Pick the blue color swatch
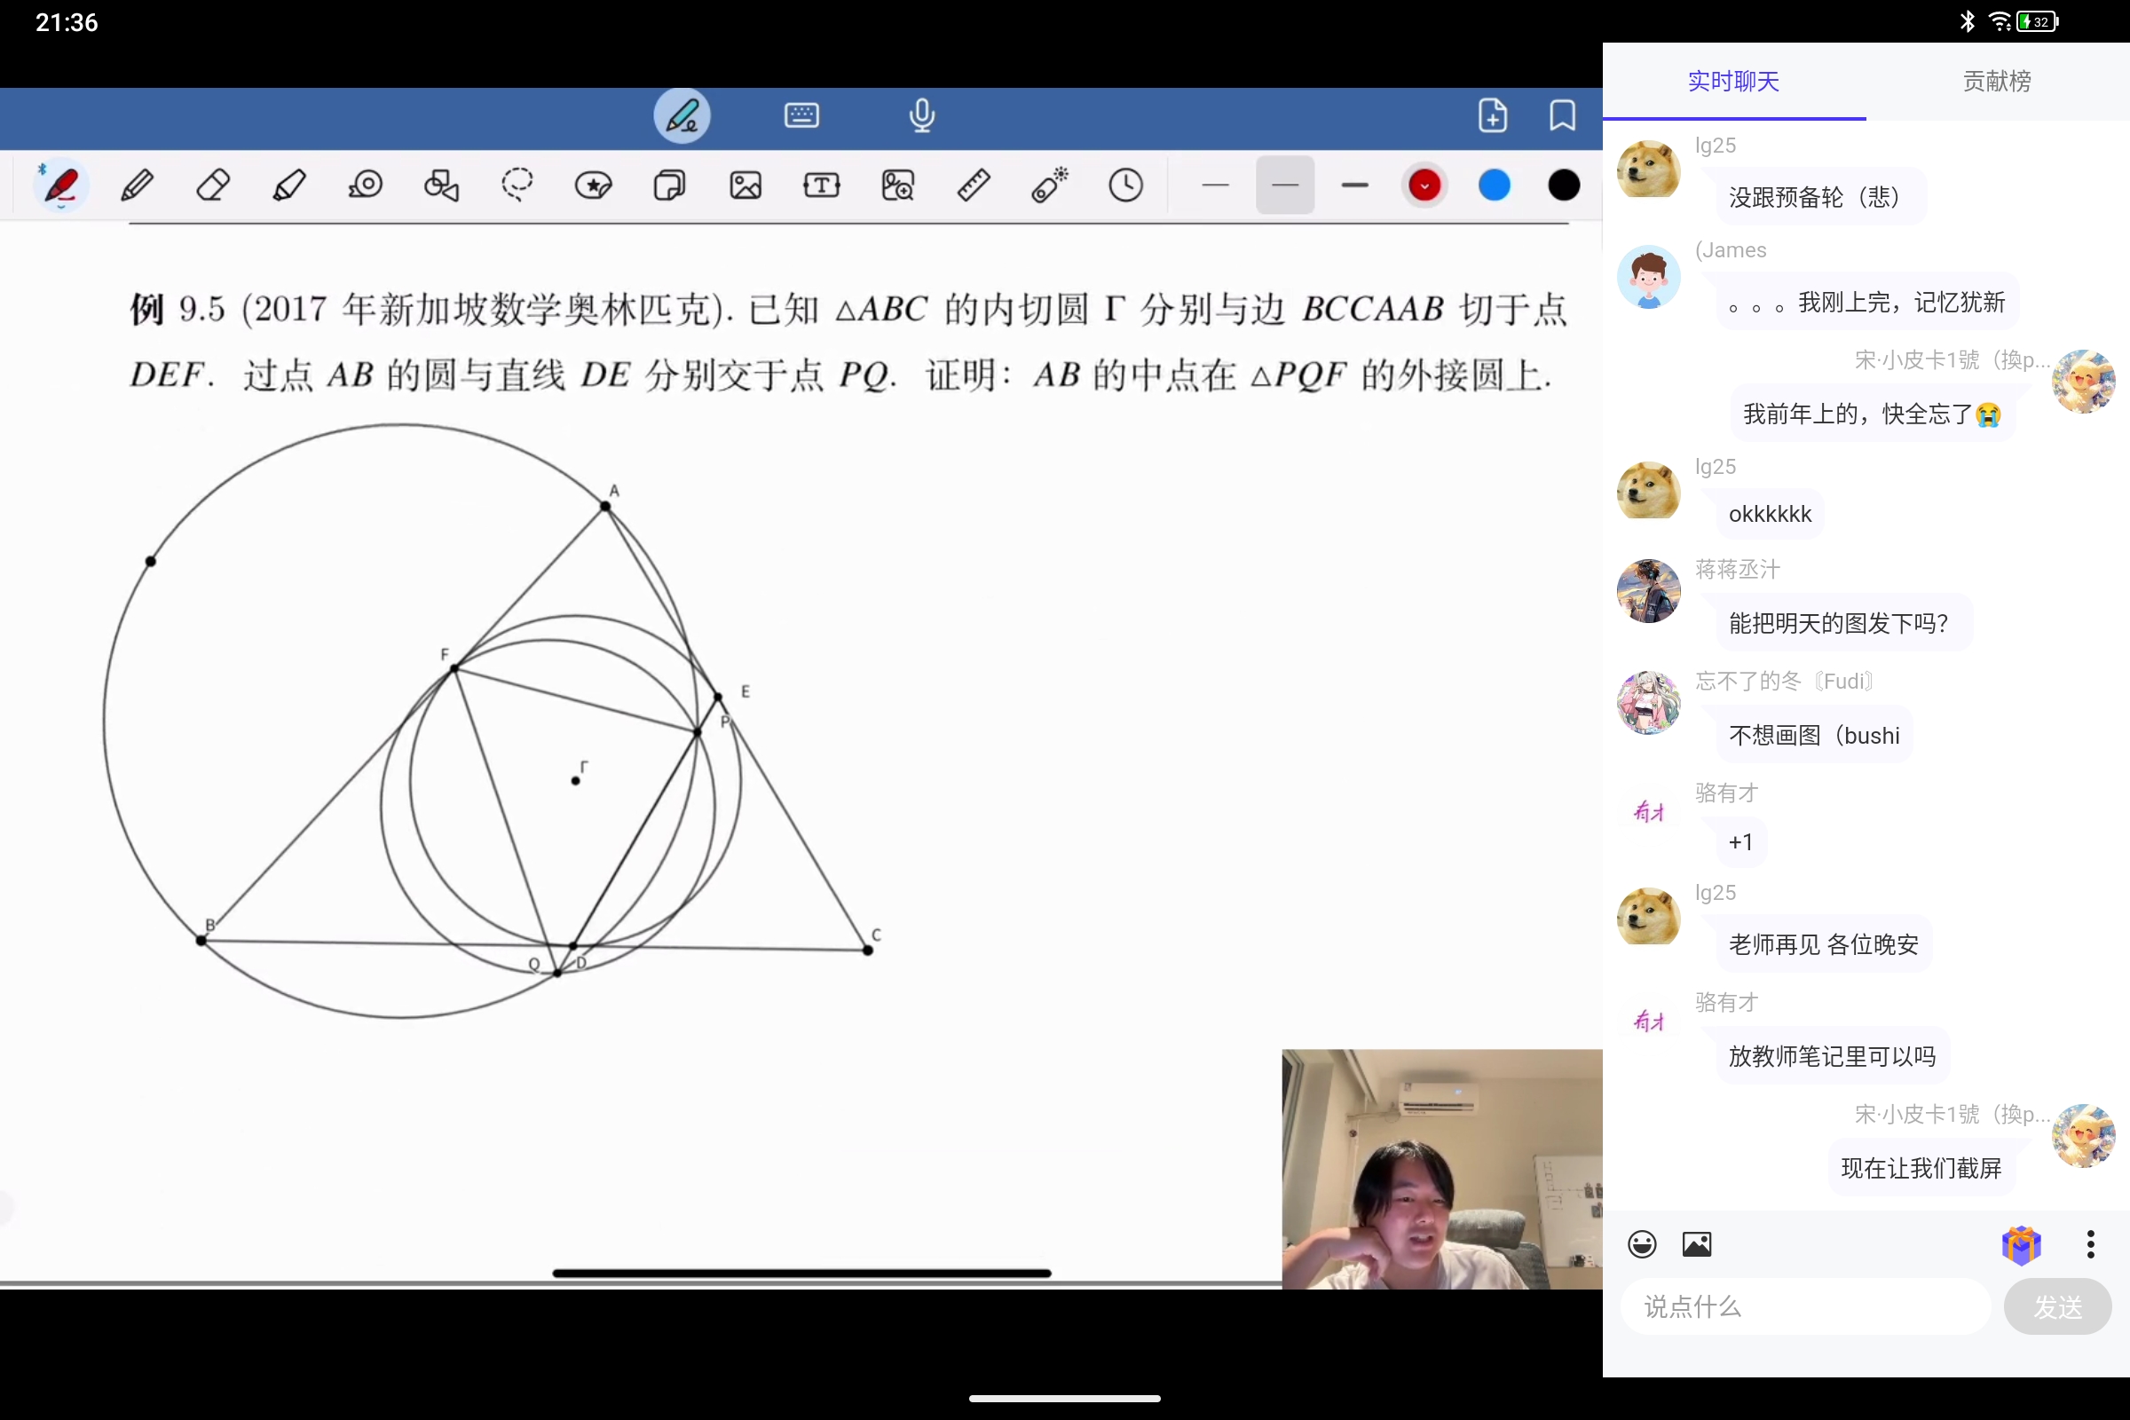 pyautogui.click(x=1495, y=185)
